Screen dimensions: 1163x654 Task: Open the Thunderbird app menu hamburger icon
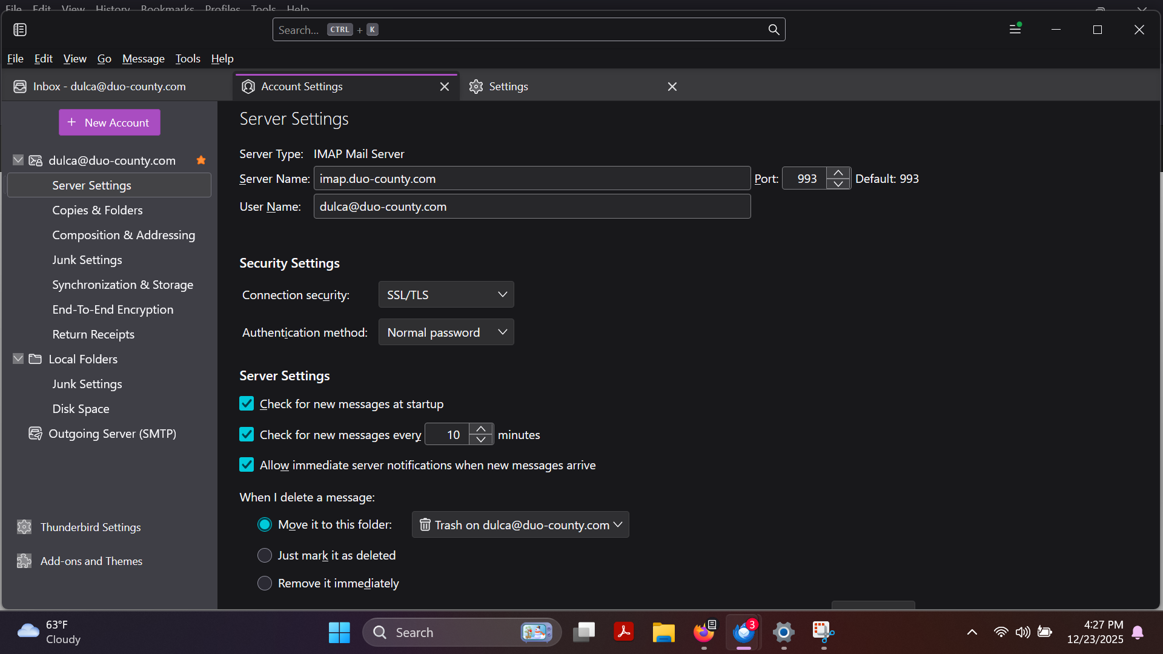click(1015, 29)
